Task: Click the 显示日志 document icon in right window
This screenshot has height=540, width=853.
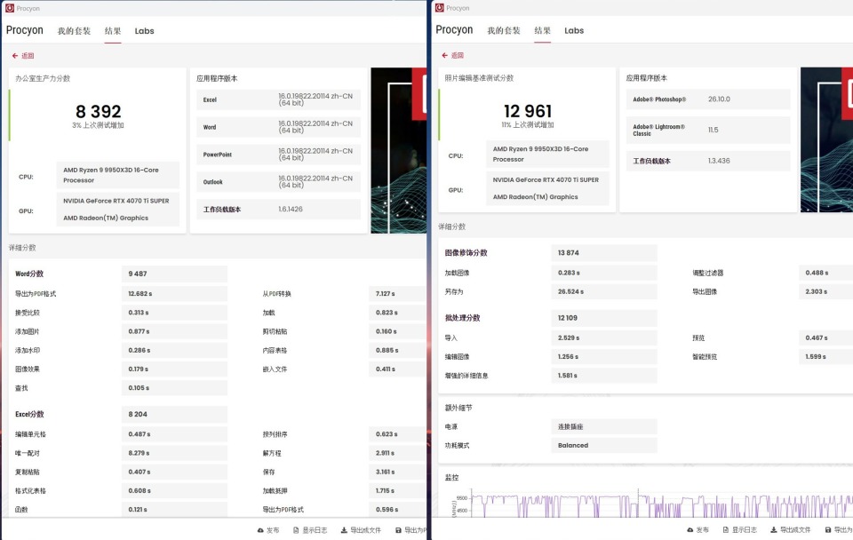Action: coord(726,529)
